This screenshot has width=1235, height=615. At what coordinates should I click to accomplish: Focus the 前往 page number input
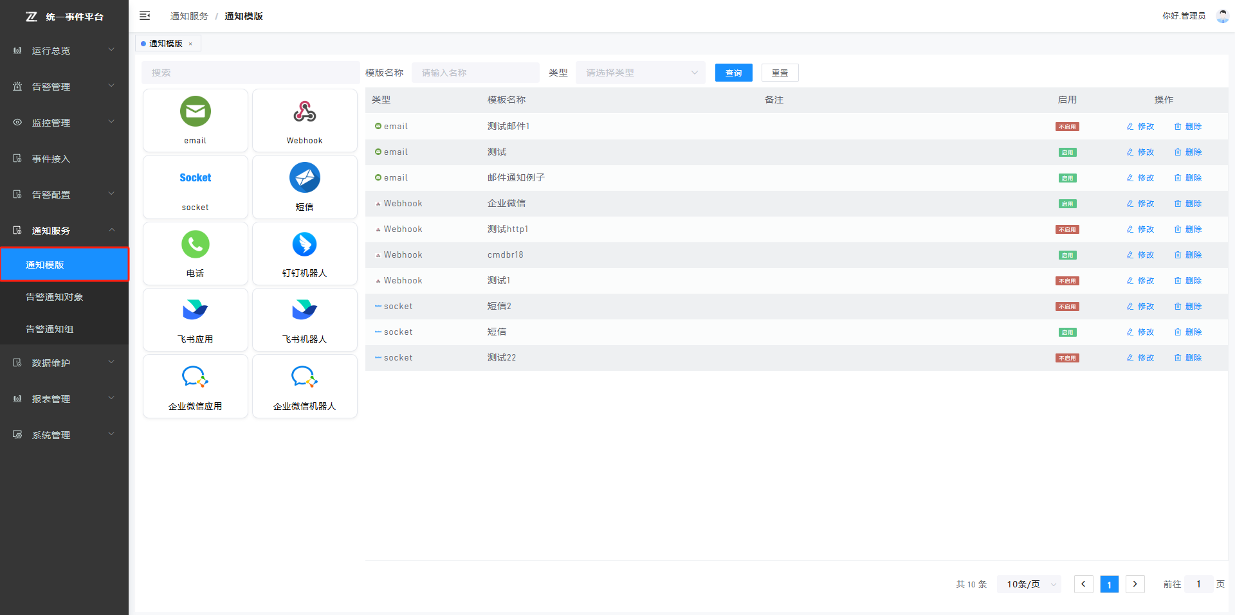(x=1198, y=584)
